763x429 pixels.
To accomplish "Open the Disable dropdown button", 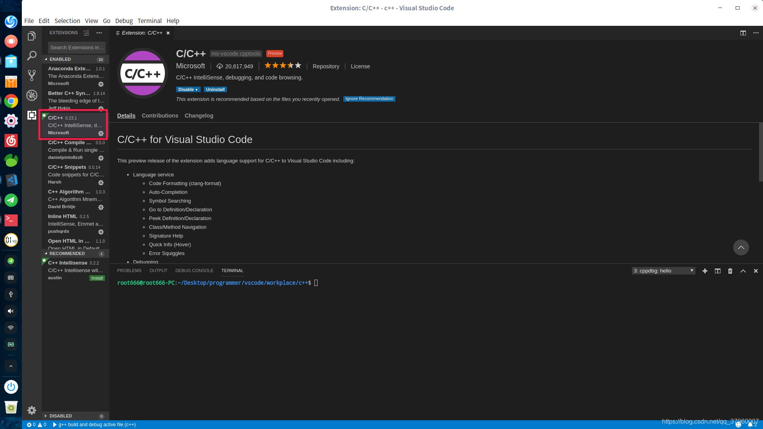I will pyautogui.click(x=188, y=90).
